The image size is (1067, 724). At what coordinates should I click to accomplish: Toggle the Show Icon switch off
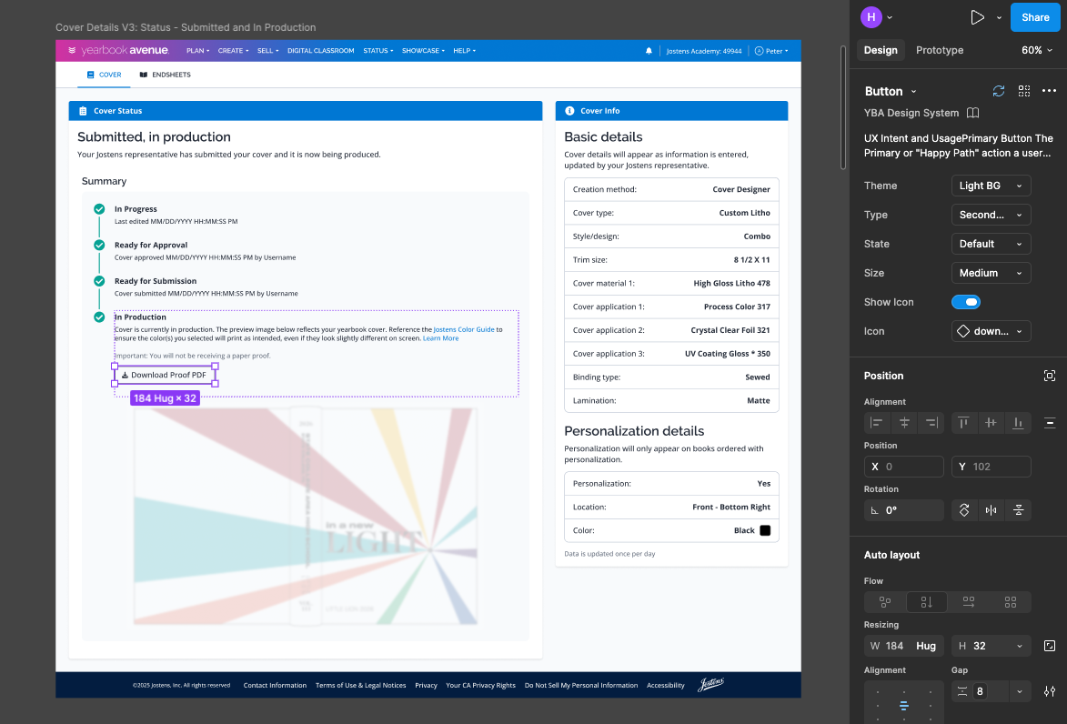(966, 302)
